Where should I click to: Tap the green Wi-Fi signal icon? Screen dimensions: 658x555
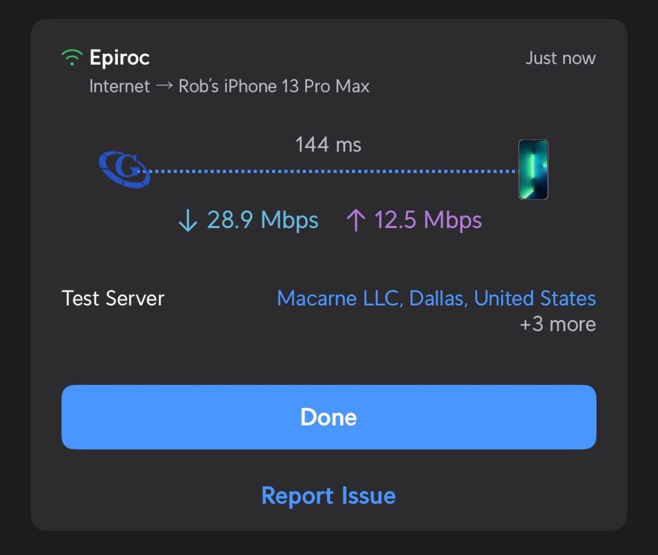tap(72, 58)
